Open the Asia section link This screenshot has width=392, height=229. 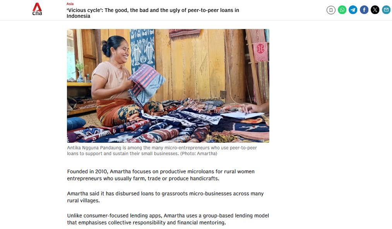tap(70, 4)
